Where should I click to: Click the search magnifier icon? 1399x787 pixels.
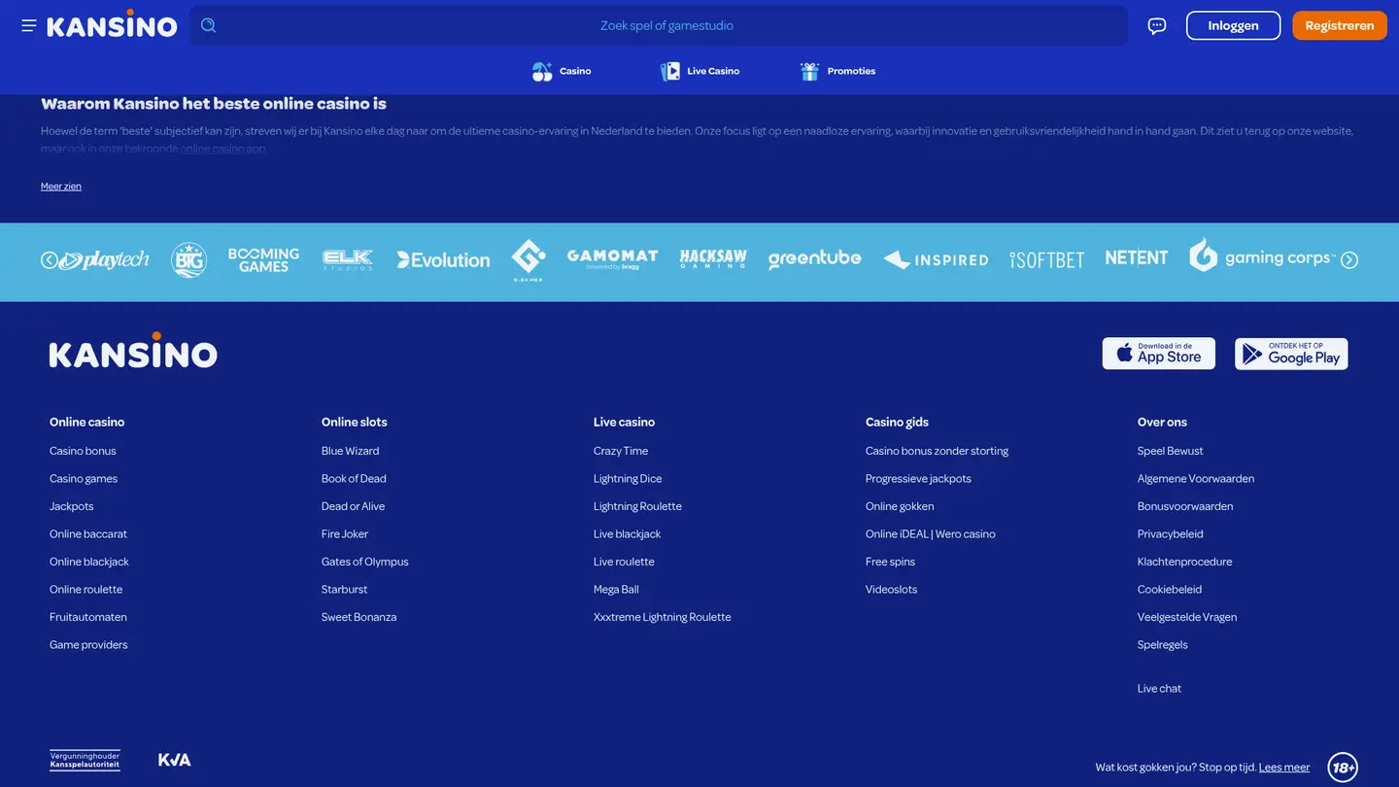tap(208, 26)
